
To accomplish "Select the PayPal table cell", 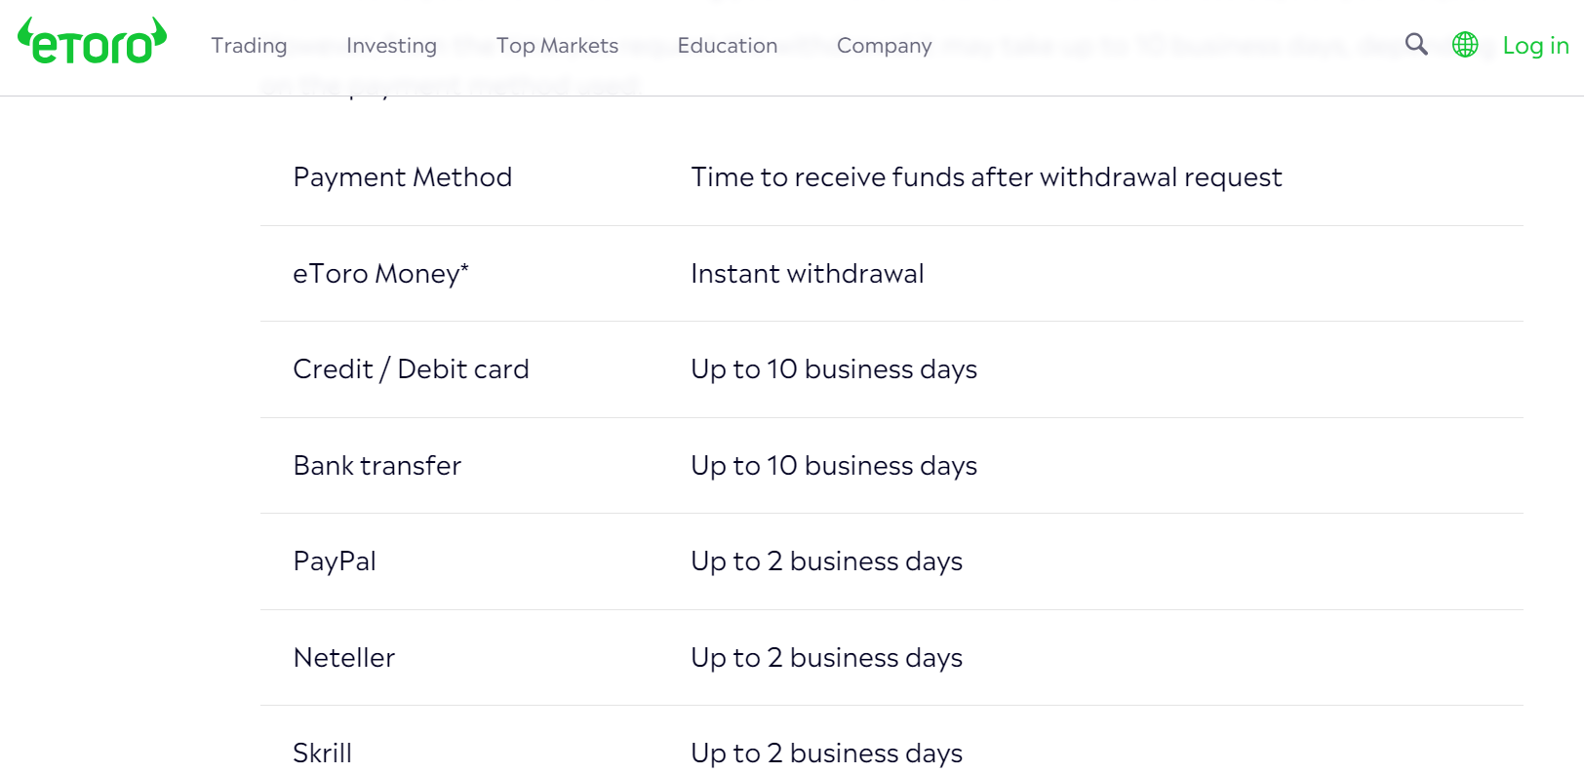I will (335, 561).
